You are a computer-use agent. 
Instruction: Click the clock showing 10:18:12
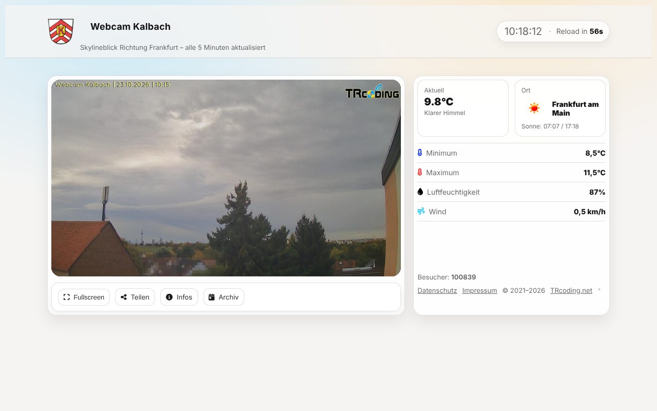click(x=523, y=31)
